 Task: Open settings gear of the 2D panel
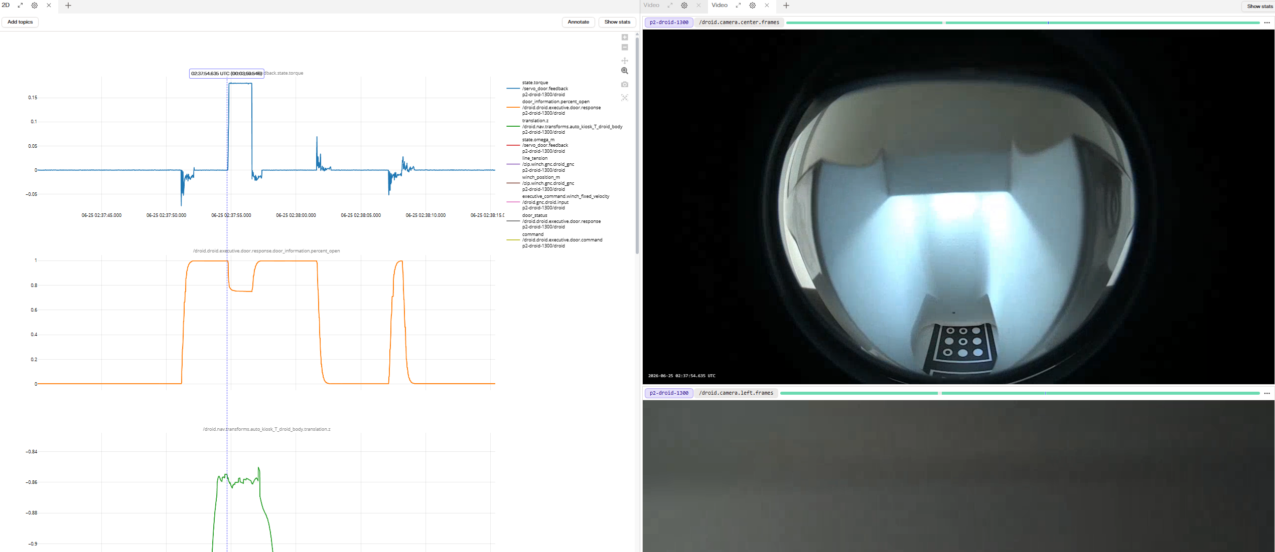[35, 6]
